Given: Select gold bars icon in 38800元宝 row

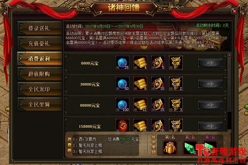Looking at the screenshot, I should (140, 84).
